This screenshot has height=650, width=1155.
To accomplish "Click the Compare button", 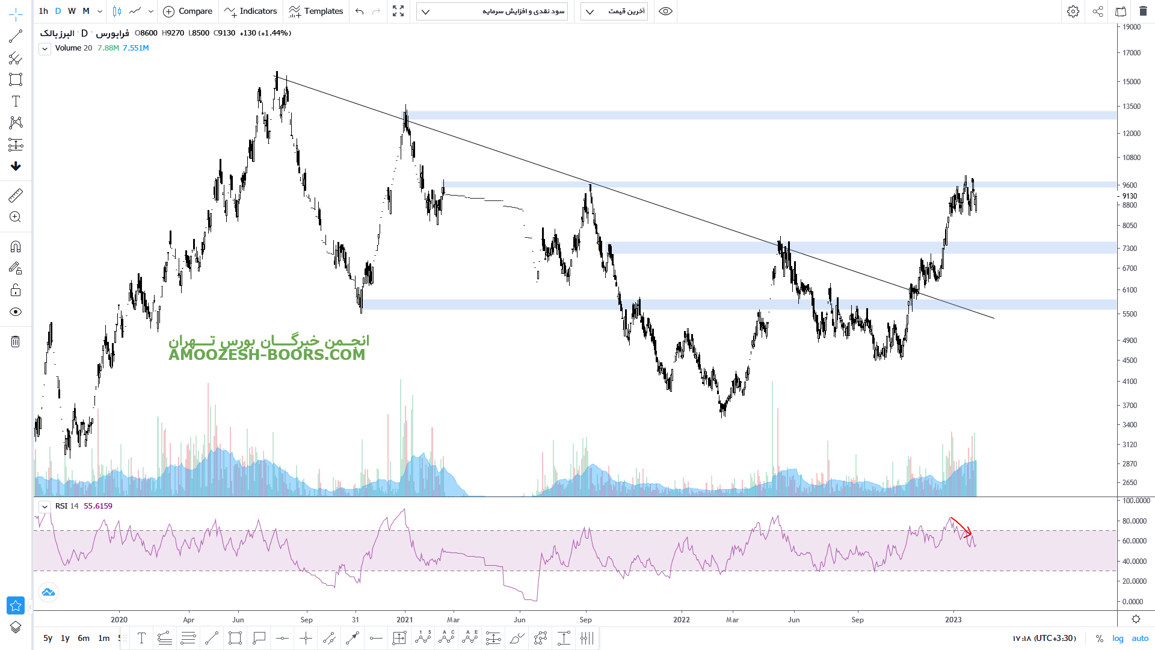I will click(188, 11).
